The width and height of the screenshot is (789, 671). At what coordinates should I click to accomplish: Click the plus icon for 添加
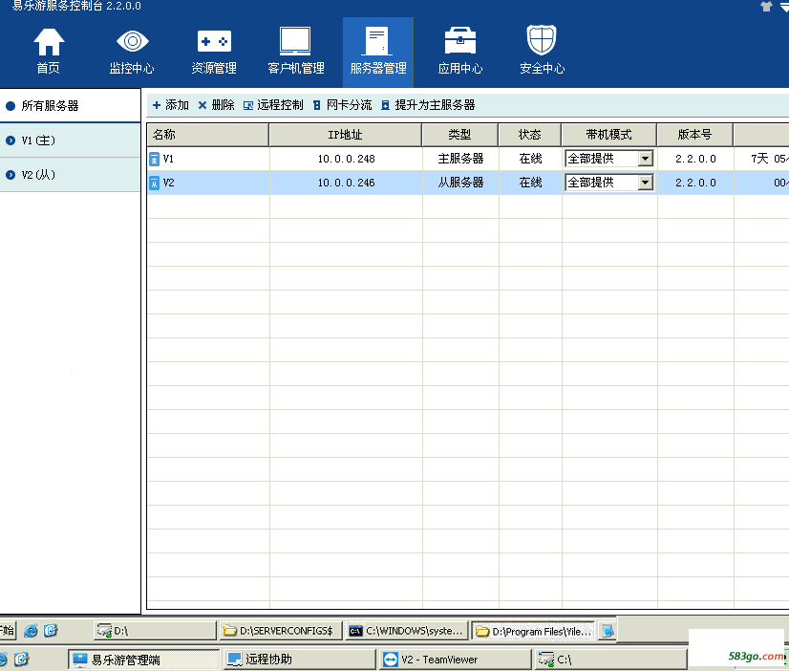(x=157, y=105)
